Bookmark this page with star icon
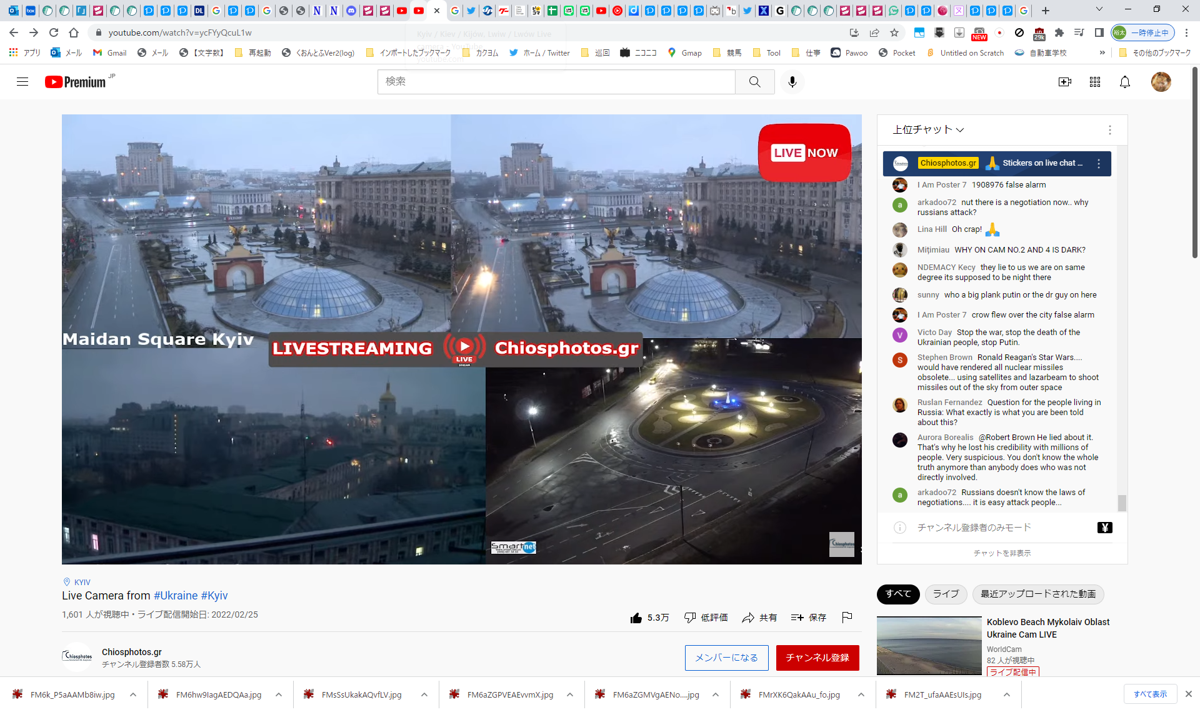 pos(894,33)
